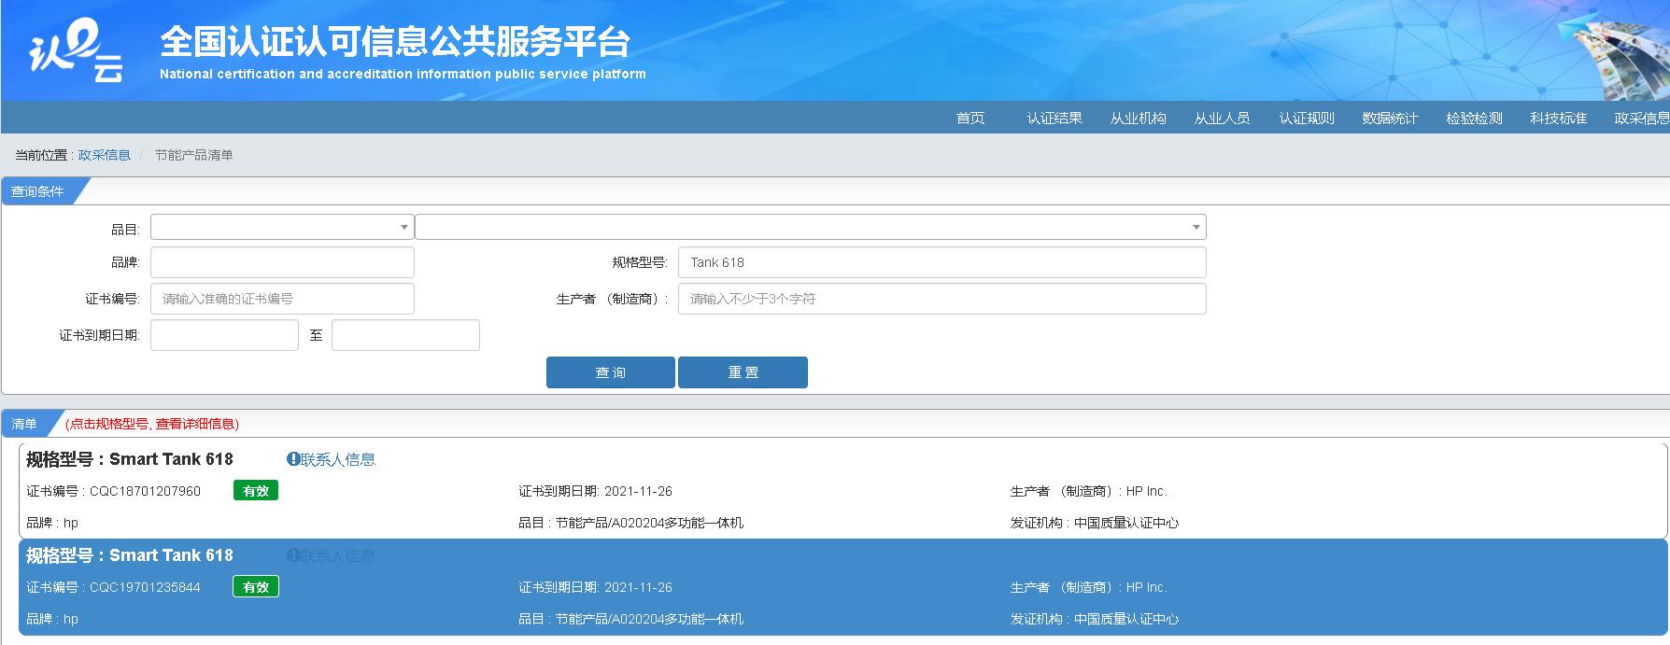Open 认证规则 navigation item
The height and width of the screenshot is (645, 1670).
(1307, 119)
